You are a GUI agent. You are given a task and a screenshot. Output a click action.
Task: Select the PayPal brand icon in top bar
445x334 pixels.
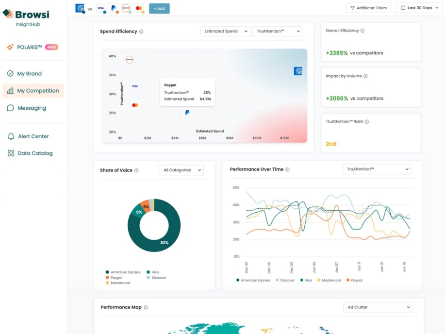click(114, 8)
